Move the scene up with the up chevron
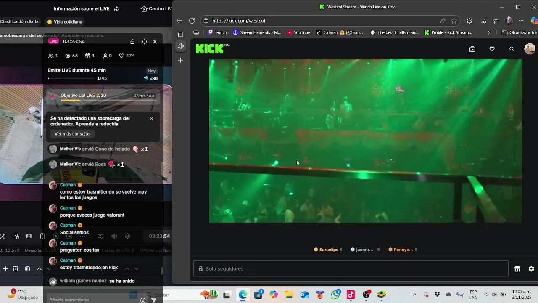This screenshot has width=538, height=303. click(x=39, y=268)
